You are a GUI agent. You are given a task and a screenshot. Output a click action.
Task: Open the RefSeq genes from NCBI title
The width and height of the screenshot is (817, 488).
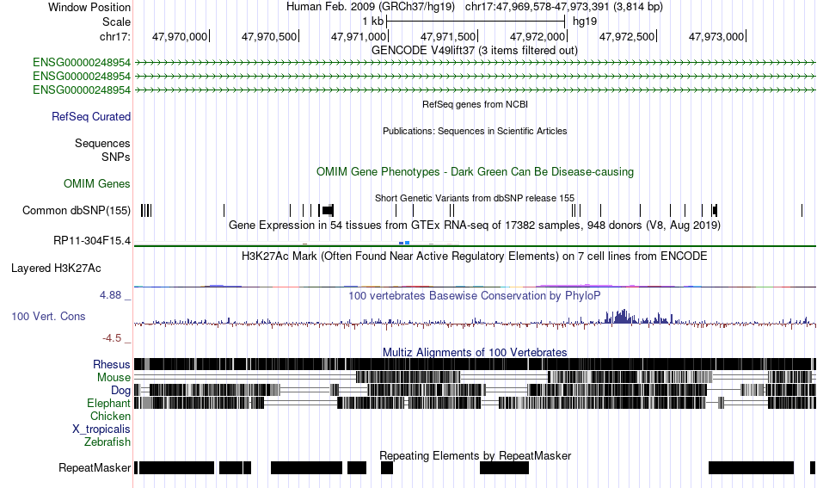(475, 104)
